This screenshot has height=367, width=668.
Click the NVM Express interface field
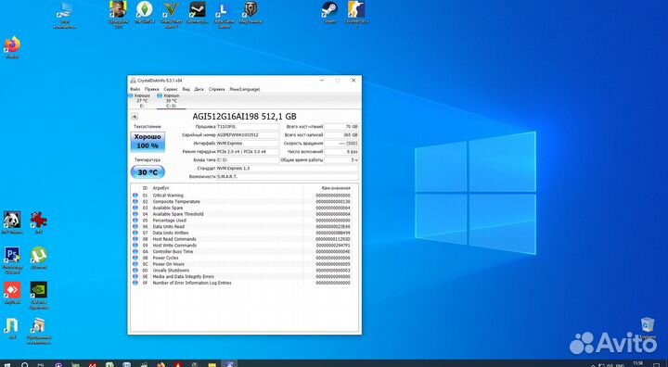pos(248,144)
